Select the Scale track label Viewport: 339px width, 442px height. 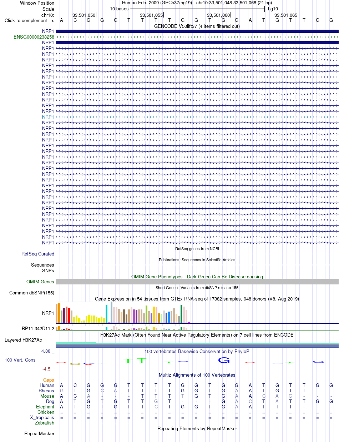click(48, 9)
